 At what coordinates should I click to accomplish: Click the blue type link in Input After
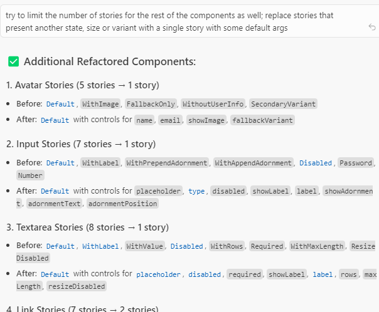click(x=196, y=191)
